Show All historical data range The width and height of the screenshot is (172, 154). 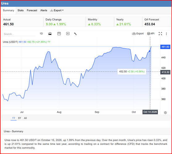coord(25,118)
